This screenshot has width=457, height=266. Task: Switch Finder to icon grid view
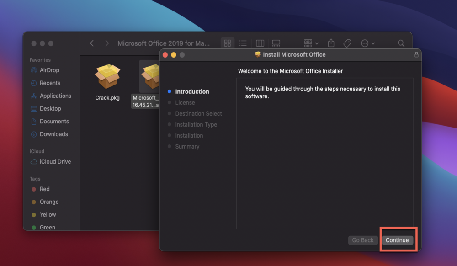point(227,43)
